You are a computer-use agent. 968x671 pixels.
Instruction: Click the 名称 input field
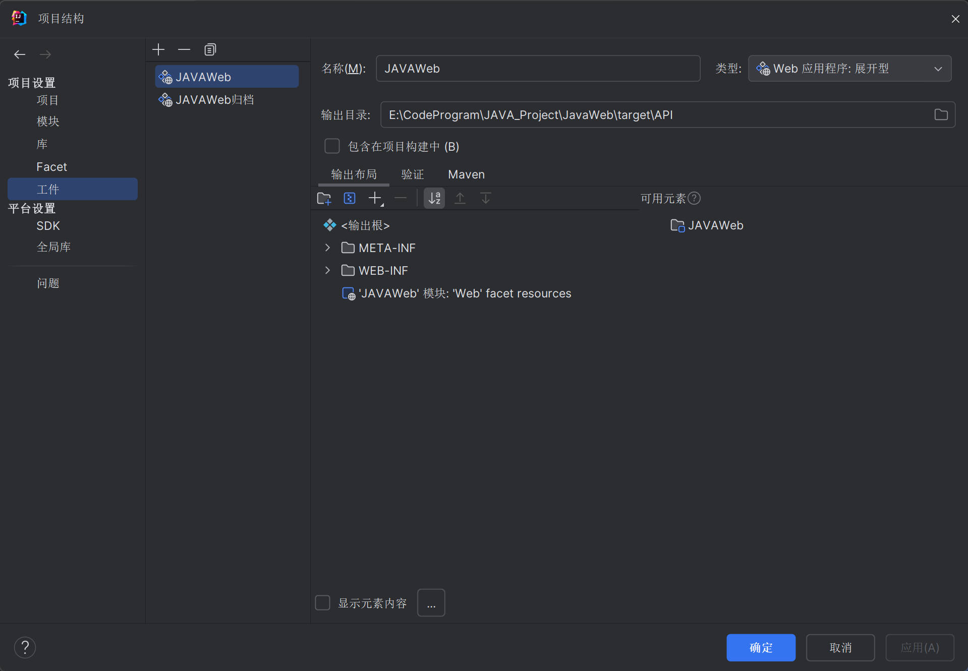click(538, 69)
